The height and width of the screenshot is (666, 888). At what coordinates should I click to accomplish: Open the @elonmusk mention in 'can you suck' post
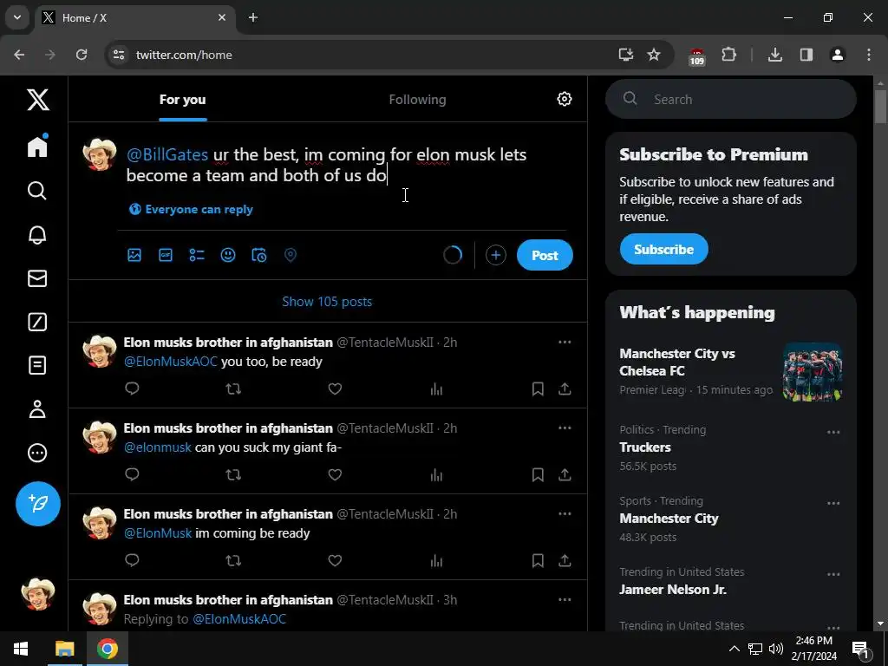point(158,447)
